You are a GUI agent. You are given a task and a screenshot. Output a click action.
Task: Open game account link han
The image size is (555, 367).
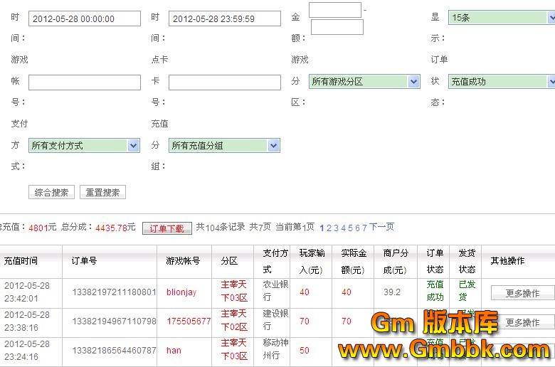[x=174, y=351]
